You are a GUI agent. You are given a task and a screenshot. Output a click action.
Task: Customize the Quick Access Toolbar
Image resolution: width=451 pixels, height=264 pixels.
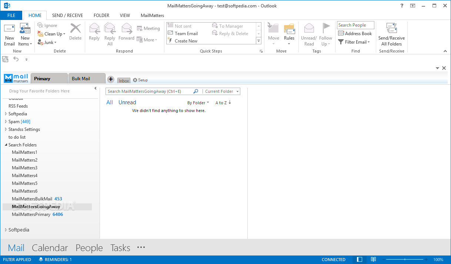(x=26, y=59)
